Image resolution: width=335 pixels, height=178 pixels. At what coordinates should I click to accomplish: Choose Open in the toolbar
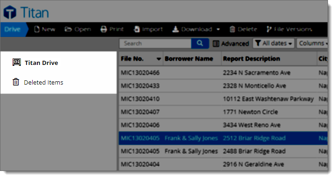tap(83, 29)
